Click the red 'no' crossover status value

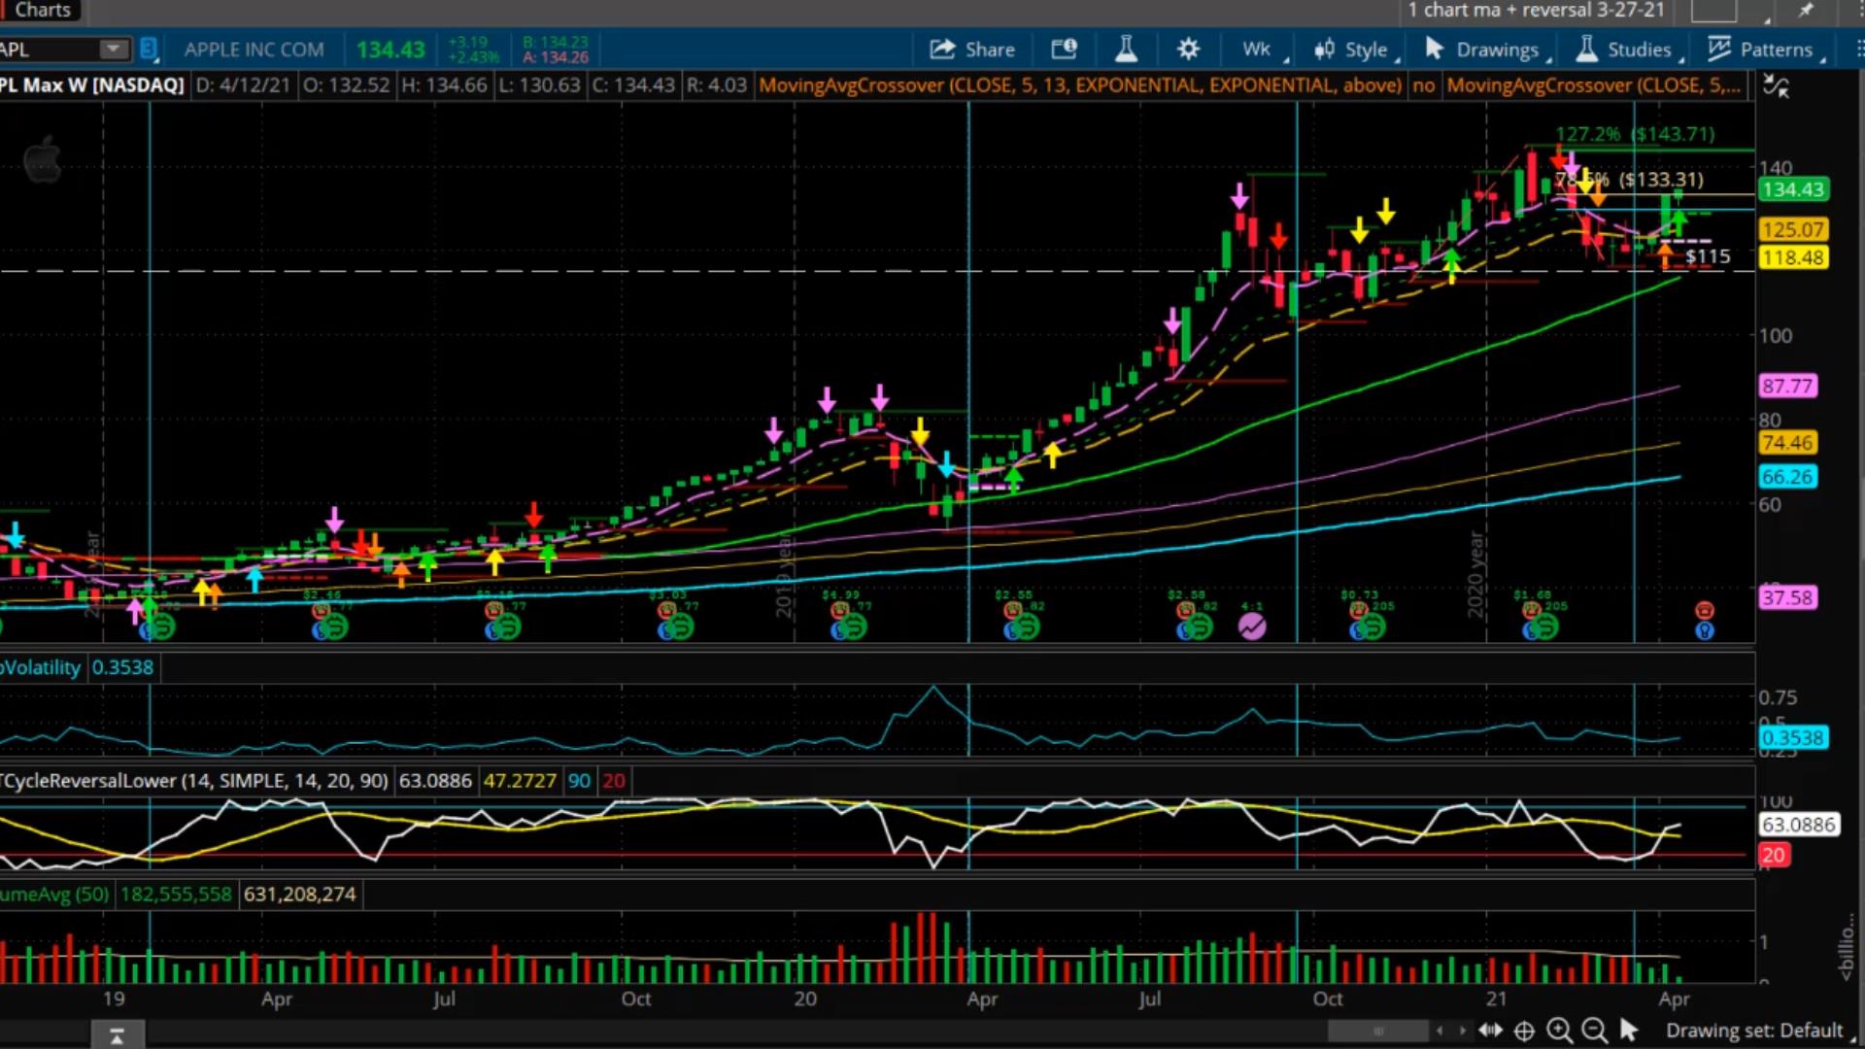pyautogui.click(x=1424, y=85)
